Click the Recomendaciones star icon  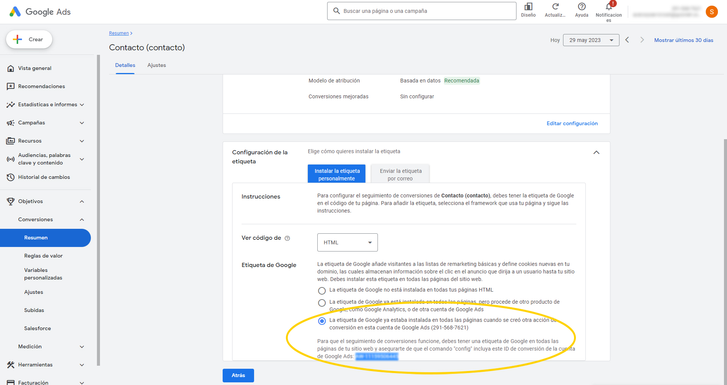(11, 87)
